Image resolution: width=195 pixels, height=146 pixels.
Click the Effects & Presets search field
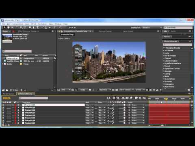click(x=178, y=45)
